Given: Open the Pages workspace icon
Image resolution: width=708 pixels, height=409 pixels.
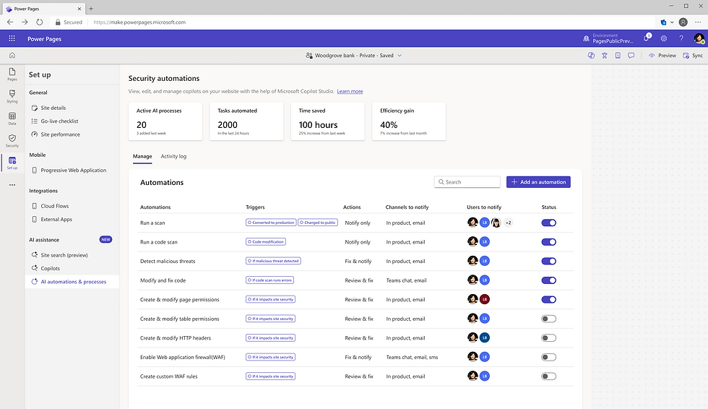Looking at the screenshot, I should coord(12,74).
